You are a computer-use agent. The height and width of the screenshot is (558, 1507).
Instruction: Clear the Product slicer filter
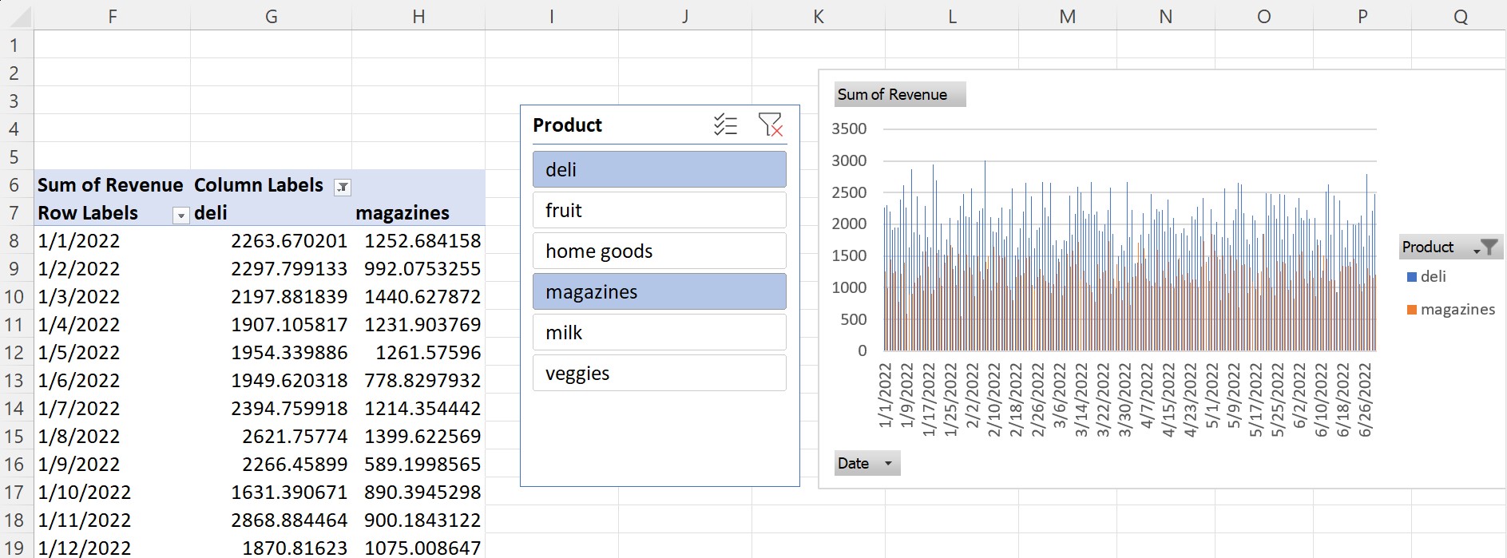click(x=770, y=125)
